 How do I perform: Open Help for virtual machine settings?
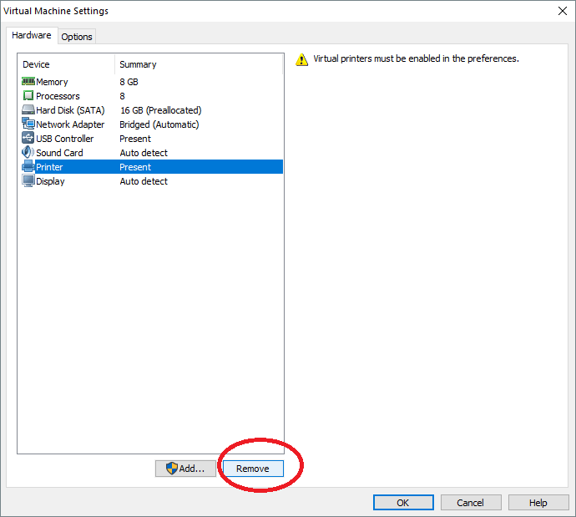[x=538, y=503]
